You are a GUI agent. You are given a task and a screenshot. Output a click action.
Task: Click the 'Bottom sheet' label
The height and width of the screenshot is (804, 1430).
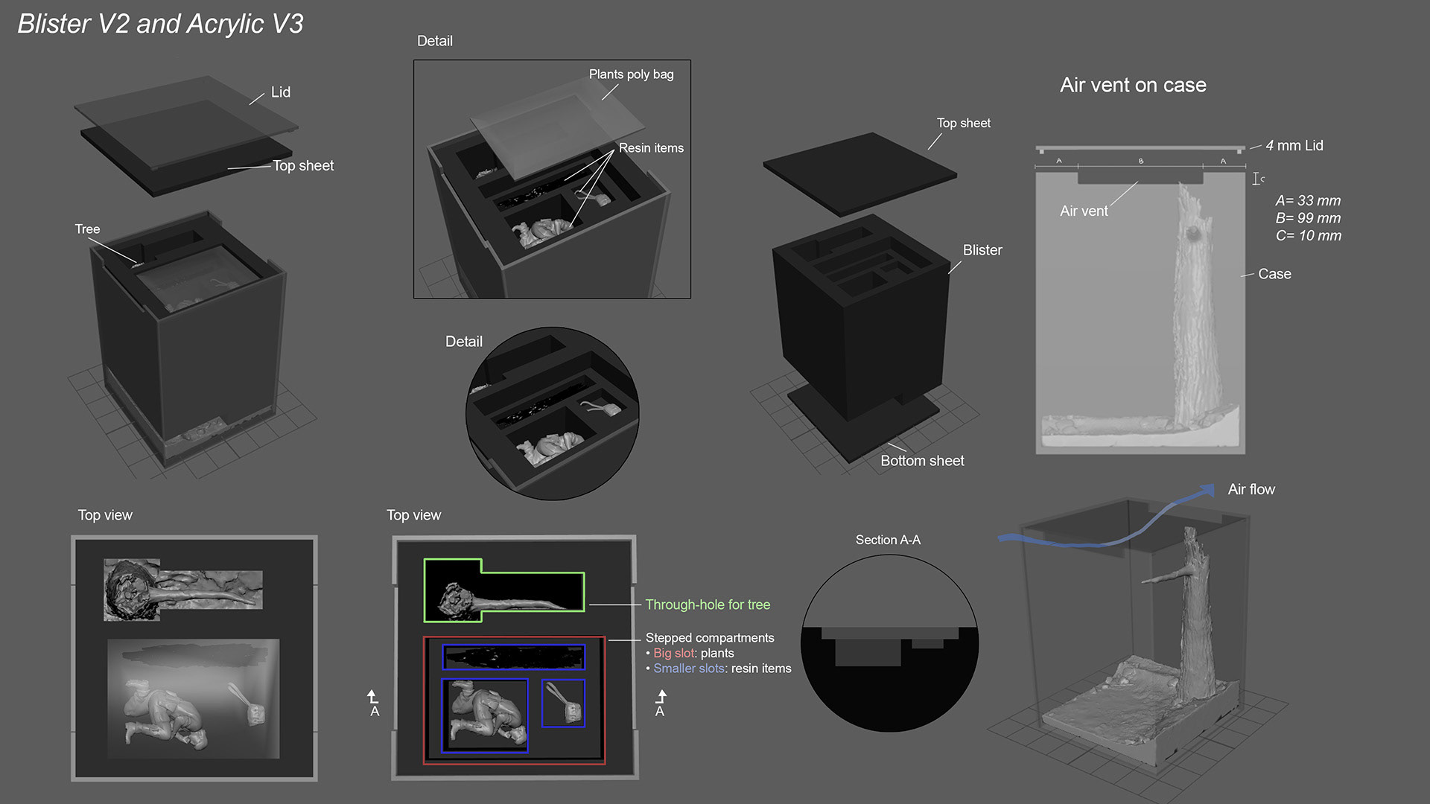click(922, 461)
